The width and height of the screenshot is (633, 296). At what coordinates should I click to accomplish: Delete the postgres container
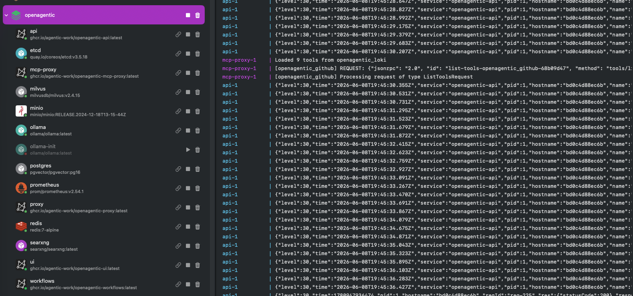[198, 169]
